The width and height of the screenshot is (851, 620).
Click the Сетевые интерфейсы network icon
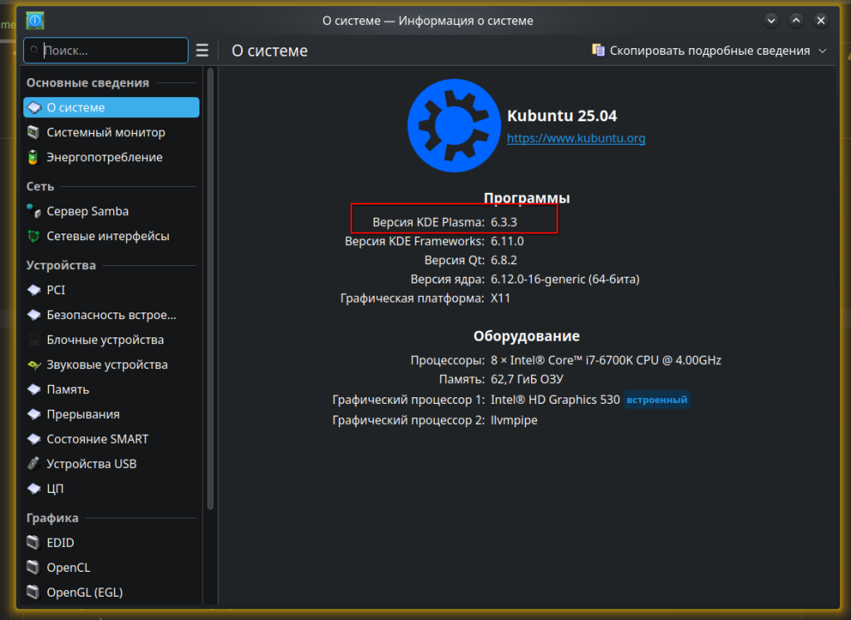coord(33,236)
